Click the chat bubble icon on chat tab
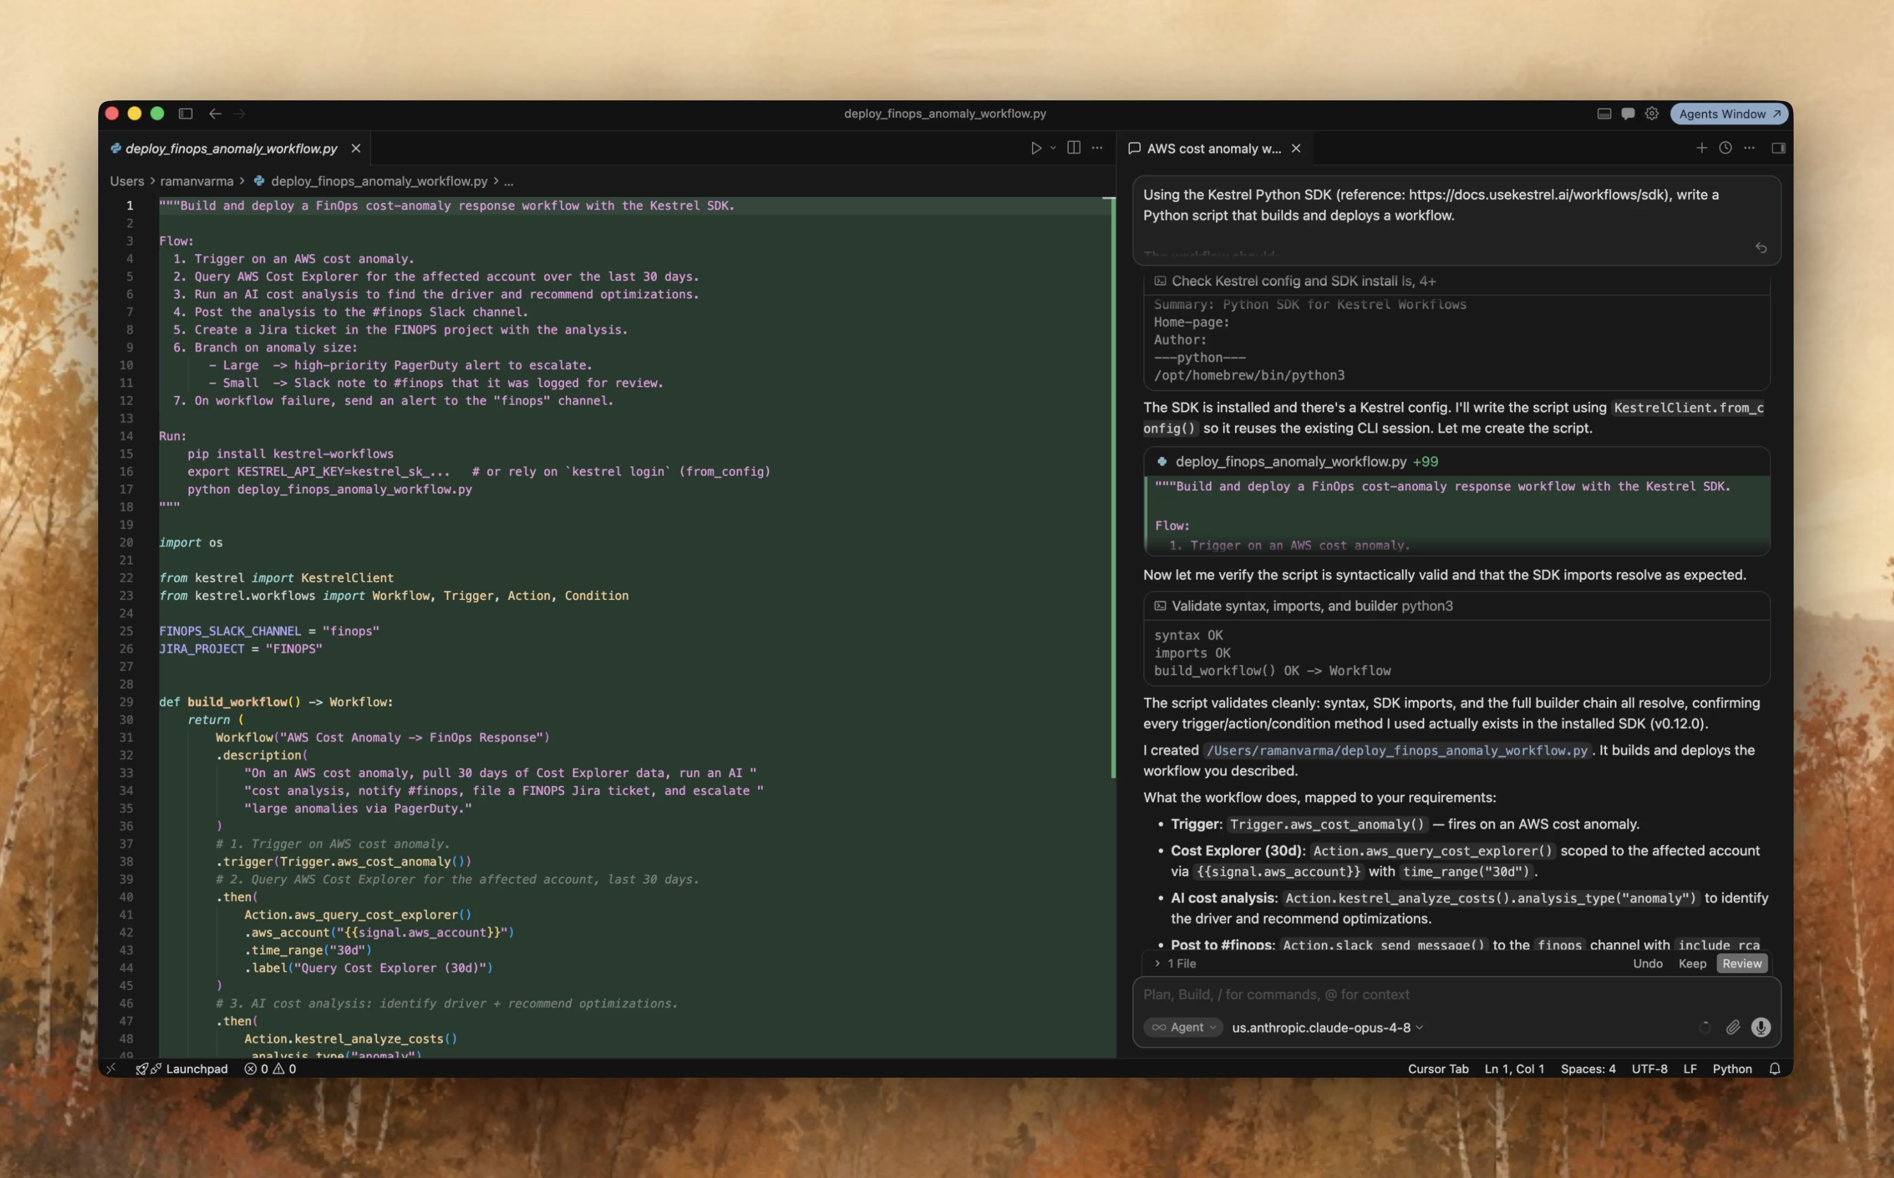 coord(1134,148)
